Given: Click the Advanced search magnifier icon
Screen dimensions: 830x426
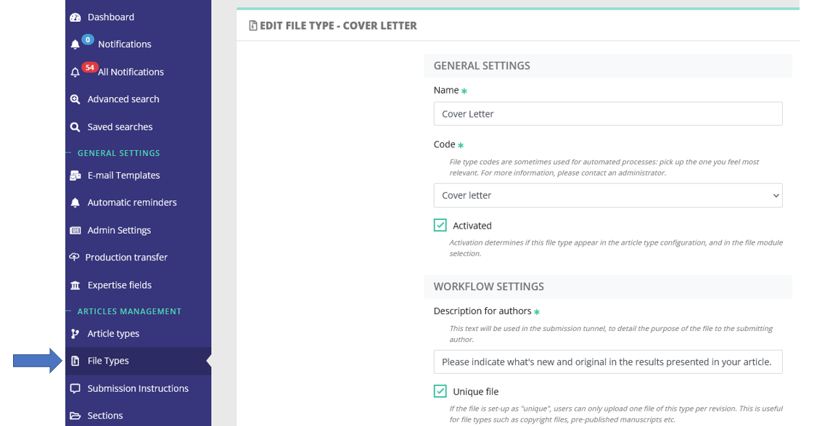Looking at the screenshot, I should pos(75,99).
